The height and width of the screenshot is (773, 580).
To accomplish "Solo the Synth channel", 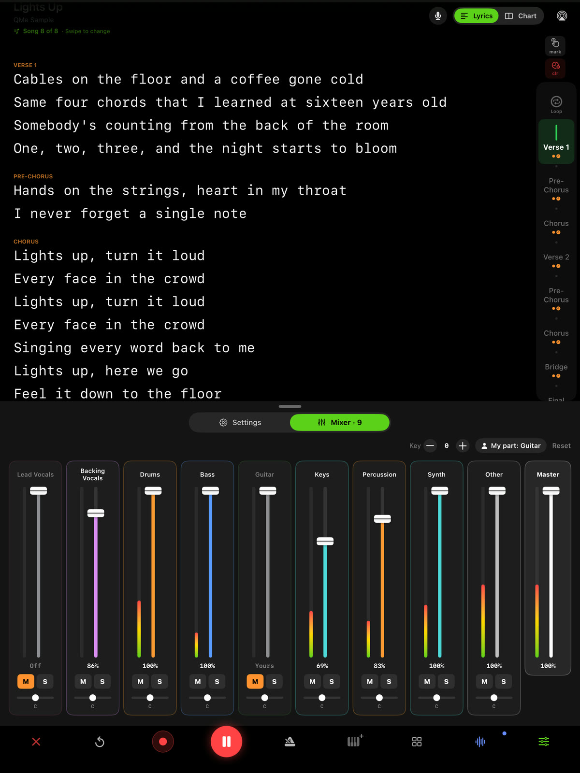I will pyautogui.click(x=446, y=682).
